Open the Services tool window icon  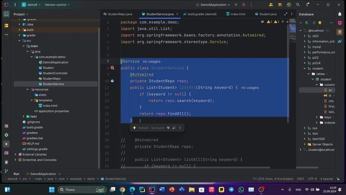point(6,135)
